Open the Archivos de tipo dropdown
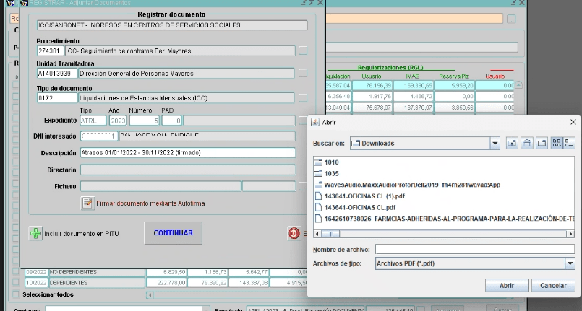The image size is (582, 311). coord(570,263)
